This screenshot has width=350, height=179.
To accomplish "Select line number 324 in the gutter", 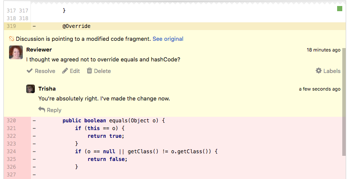I will pyautogui.click(x=11, y=152).
